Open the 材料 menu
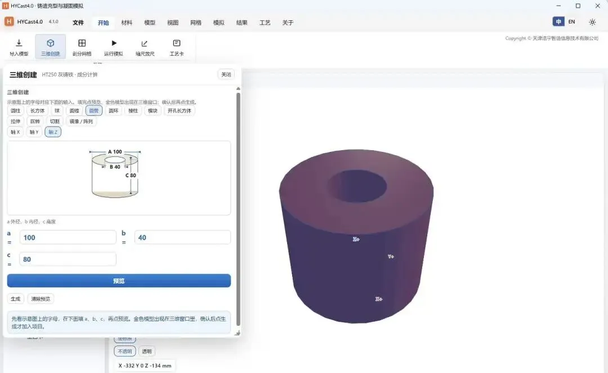608x373 pixels. (x=127, y=23)
